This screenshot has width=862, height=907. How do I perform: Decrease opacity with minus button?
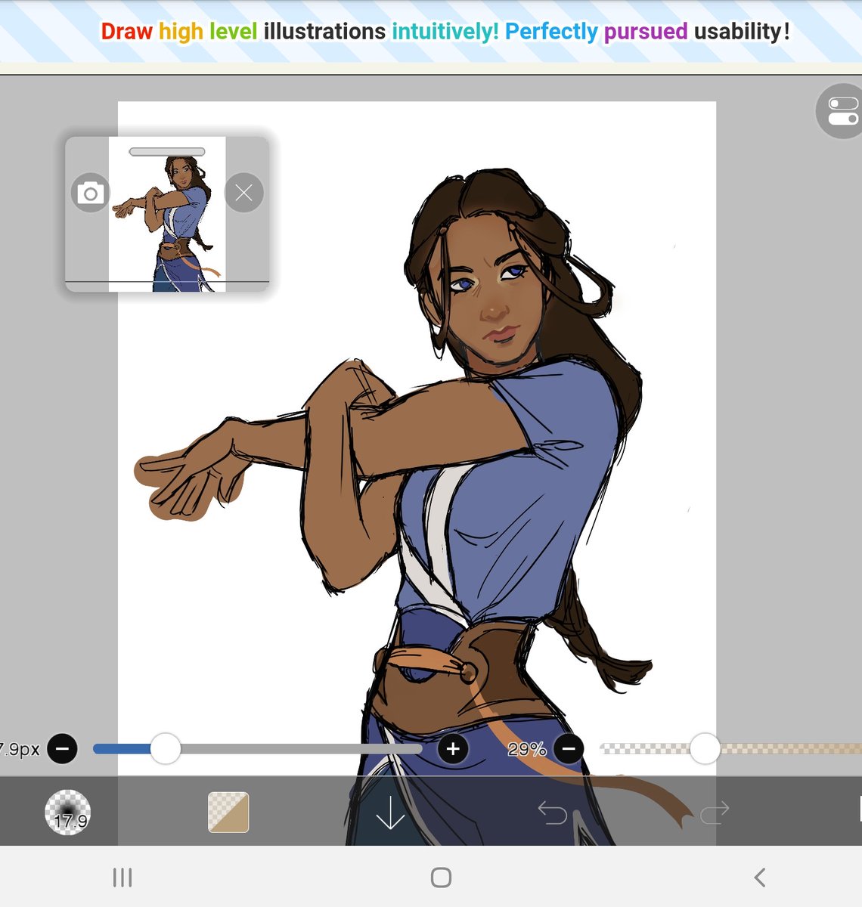click(569, 749)
